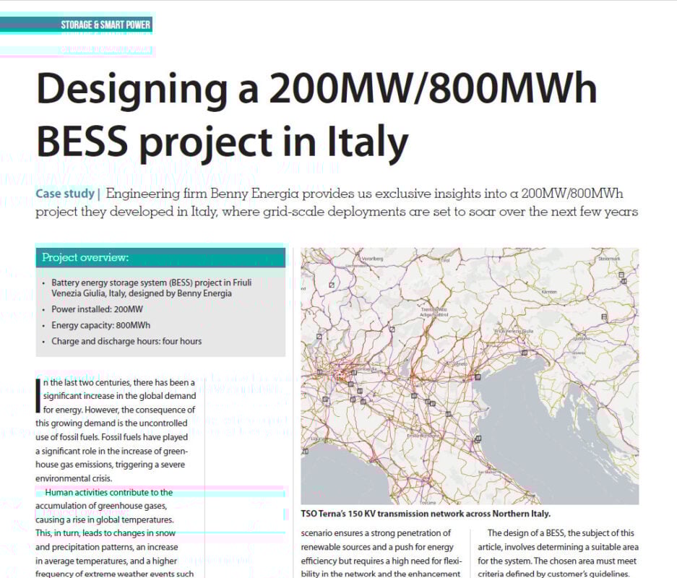Click the Vorarlberg label on the map

[x=372, y=259]
